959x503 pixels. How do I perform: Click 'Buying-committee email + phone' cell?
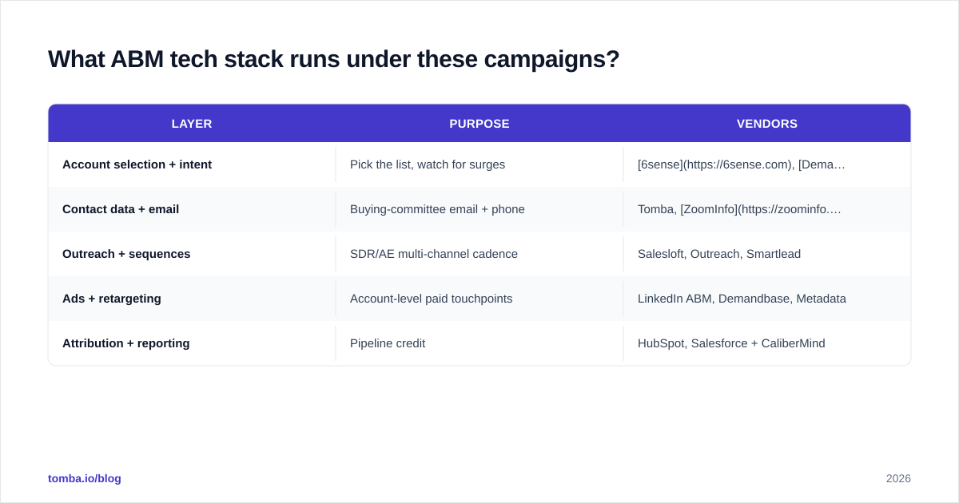pyautogui.click(x=479, y=209)
